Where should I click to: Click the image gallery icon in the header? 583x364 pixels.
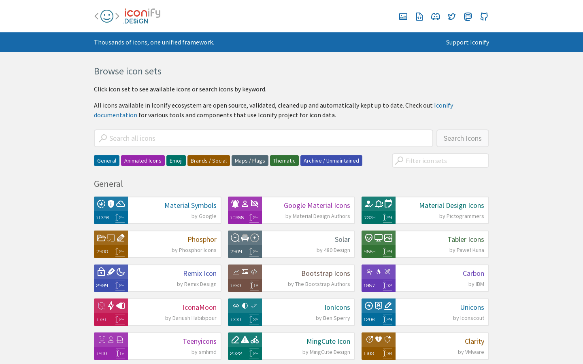pos(403,17)
